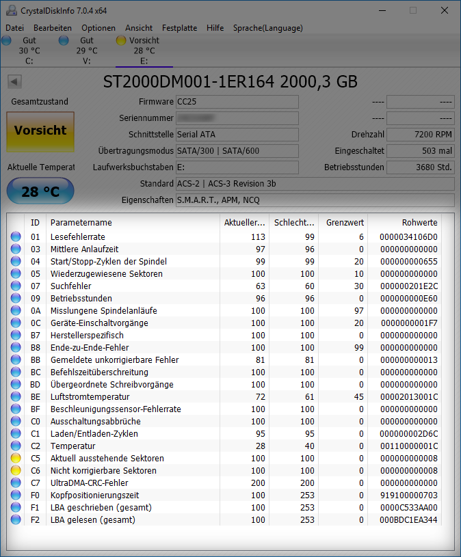The image size is (461, 557).
Task: Click the disk title ST2000DM001-1ER164 2000,3 GB
Action: pos(230,82)
